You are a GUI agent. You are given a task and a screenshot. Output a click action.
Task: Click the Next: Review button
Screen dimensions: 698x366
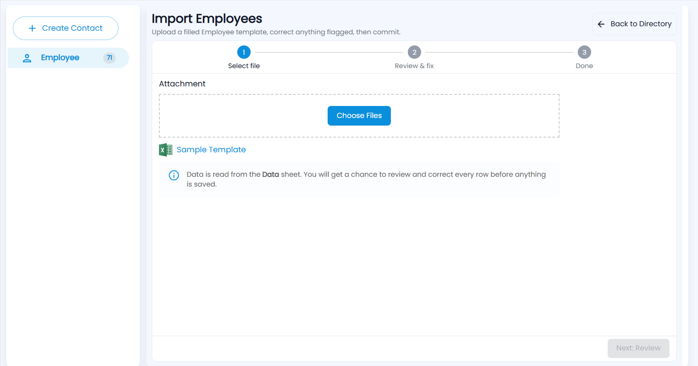pyautogui.click(x=638, y=348)
